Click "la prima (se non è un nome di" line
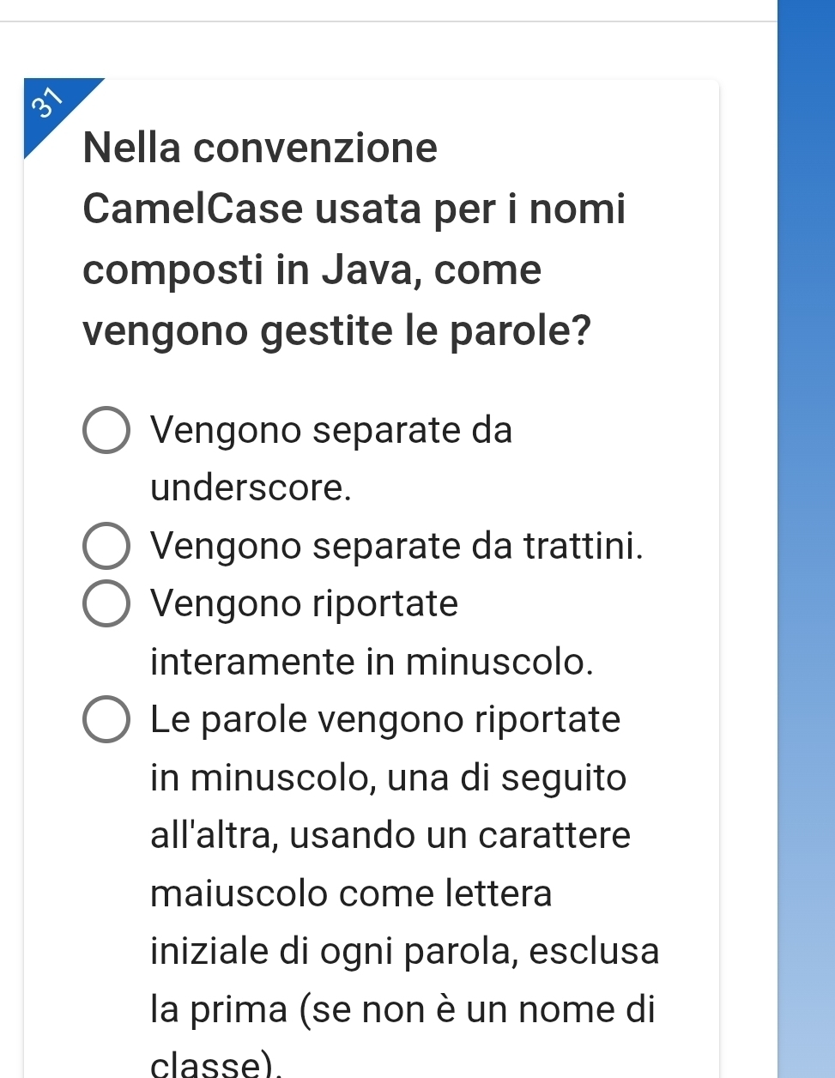Screen dimensions: 835x1078 402,1008
